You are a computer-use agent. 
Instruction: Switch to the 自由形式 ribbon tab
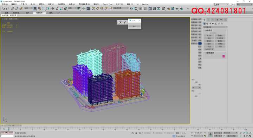[16, 13]
